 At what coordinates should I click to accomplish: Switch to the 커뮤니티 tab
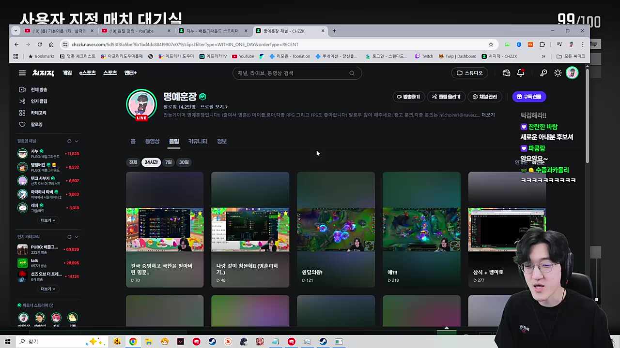pos(198,141)
